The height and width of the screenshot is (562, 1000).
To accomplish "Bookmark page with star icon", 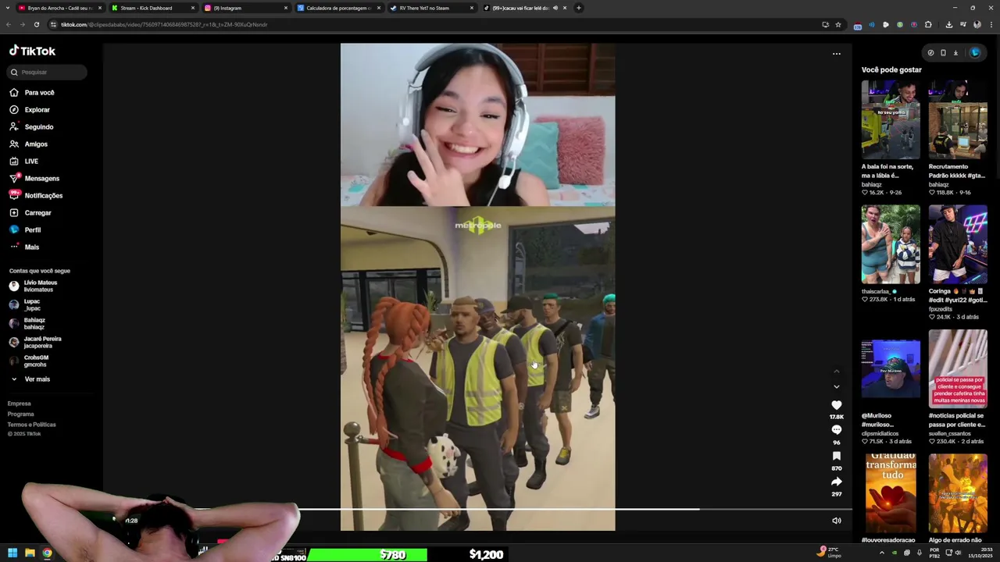I will pos(838,24).
